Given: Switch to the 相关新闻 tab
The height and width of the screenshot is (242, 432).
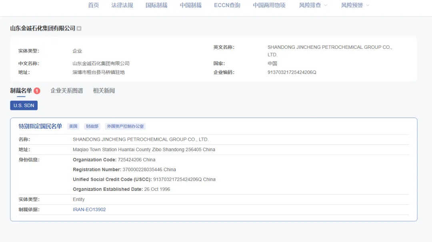Looking at the screenshot, I should tap(104, 91).
